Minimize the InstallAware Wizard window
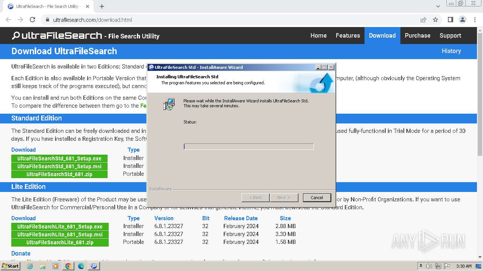Image resolution: width=483 pixels, height=271 pixels. 318,67
